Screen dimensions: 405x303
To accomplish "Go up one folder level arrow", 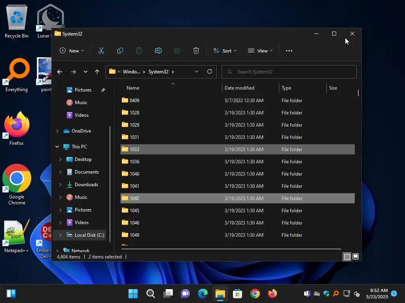I will point(97,72).
